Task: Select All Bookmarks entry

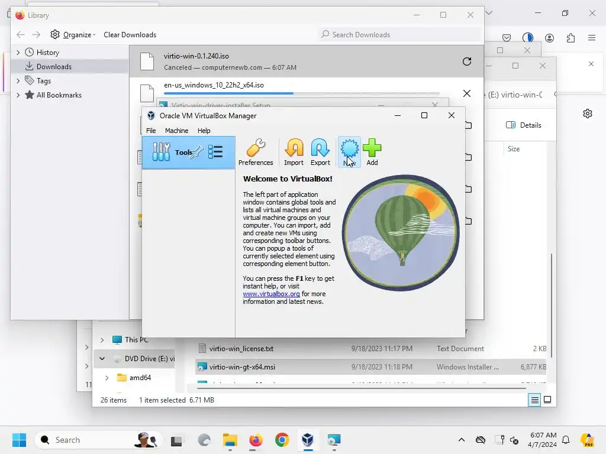Action: 59,95
